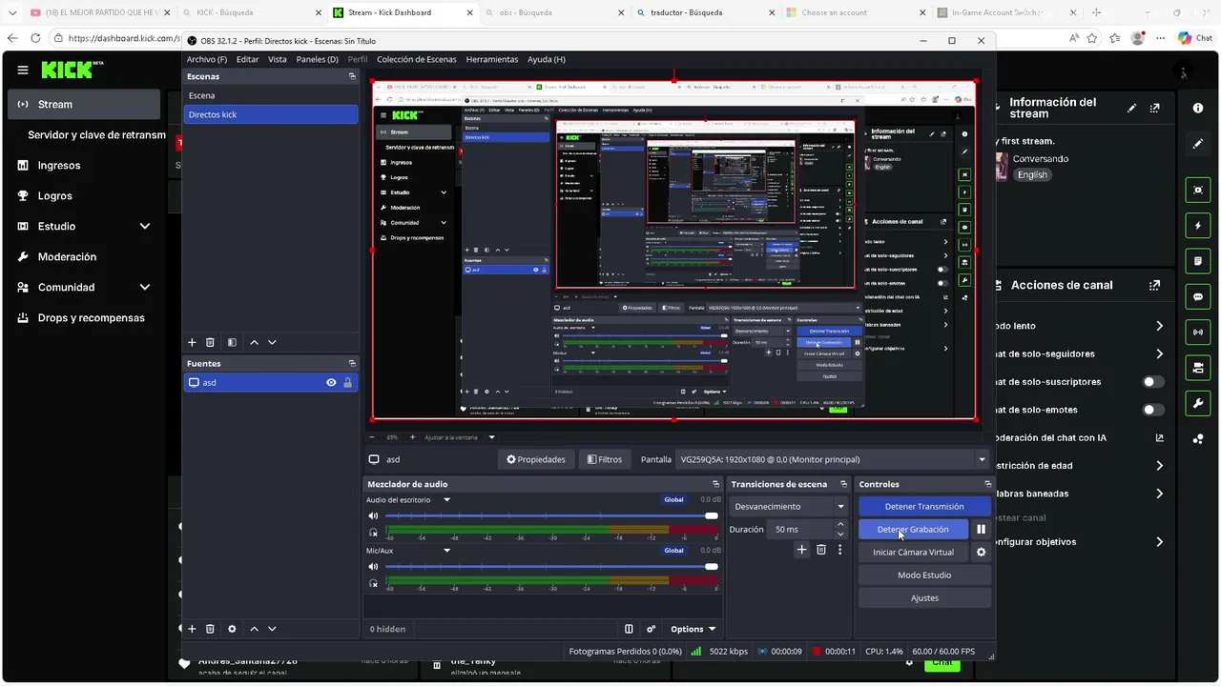Open the info icon in Kick right rail

(x=1198, y=108)
